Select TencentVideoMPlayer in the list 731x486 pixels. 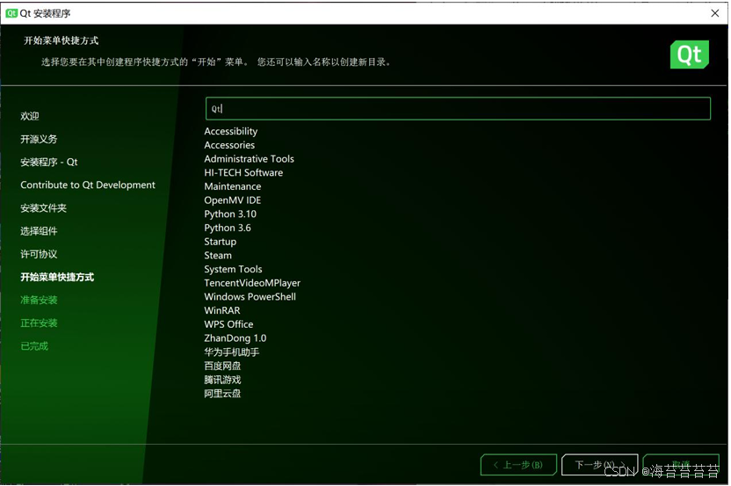pos(252,283)
